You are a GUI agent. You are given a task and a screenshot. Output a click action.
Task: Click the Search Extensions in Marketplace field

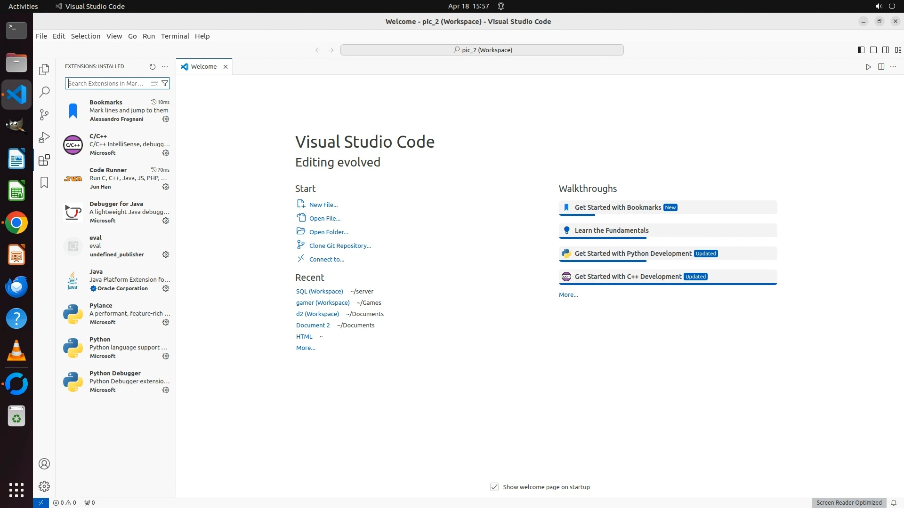107,83
